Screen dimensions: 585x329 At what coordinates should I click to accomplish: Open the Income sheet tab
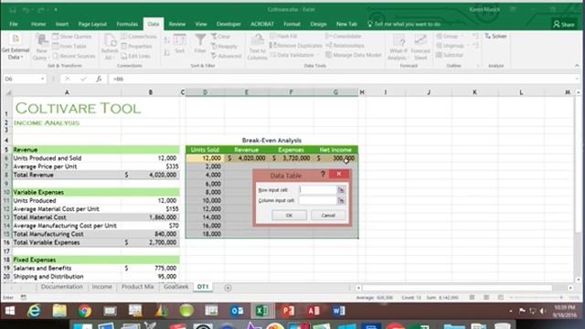[101, 287]
